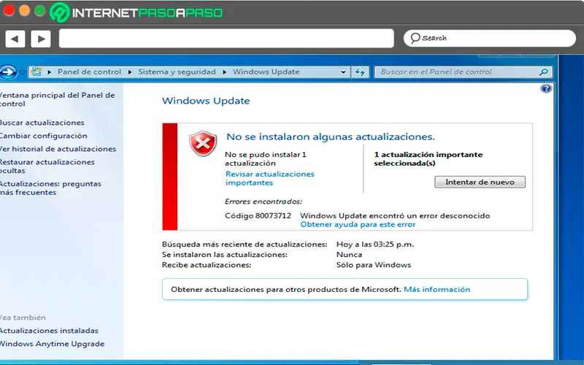This screenshot has height=365, width=584.
Task: Open Ver historial de actualizaciones
Action: (x=58, y=149)
